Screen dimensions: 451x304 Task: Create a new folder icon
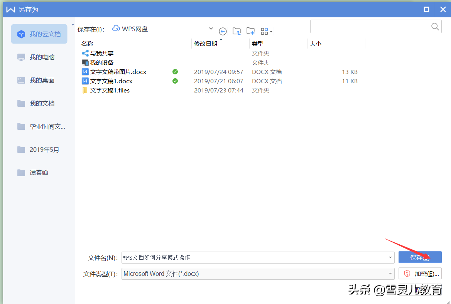(250, 31)
